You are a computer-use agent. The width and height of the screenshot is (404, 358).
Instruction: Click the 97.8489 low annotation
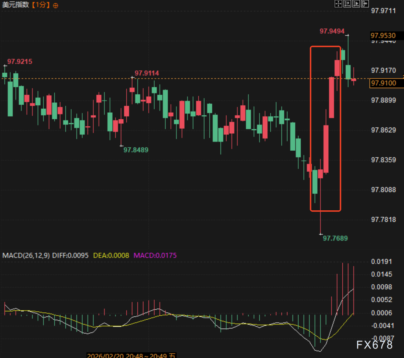(136, 150)
